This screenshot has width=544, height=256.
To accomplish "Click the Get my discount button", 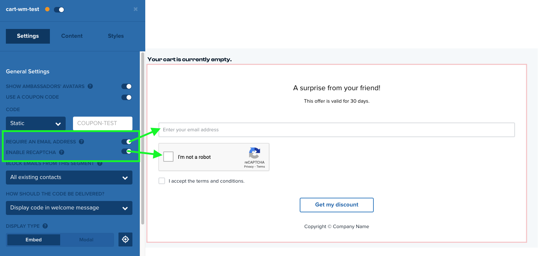I will coord(336,205).
